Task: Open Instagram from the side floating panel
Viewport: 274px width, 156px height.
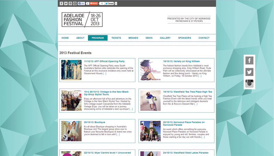Action: point(249,83)
